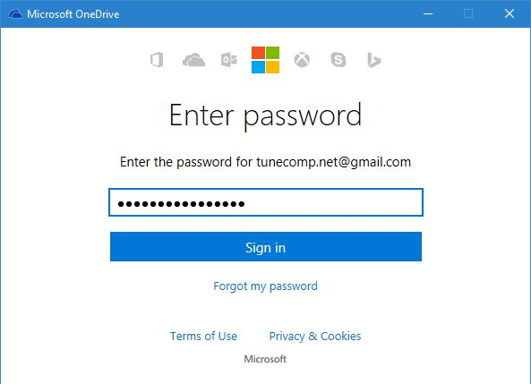Click the colorful Microsoft four-square logo

(x=265, y=60)
